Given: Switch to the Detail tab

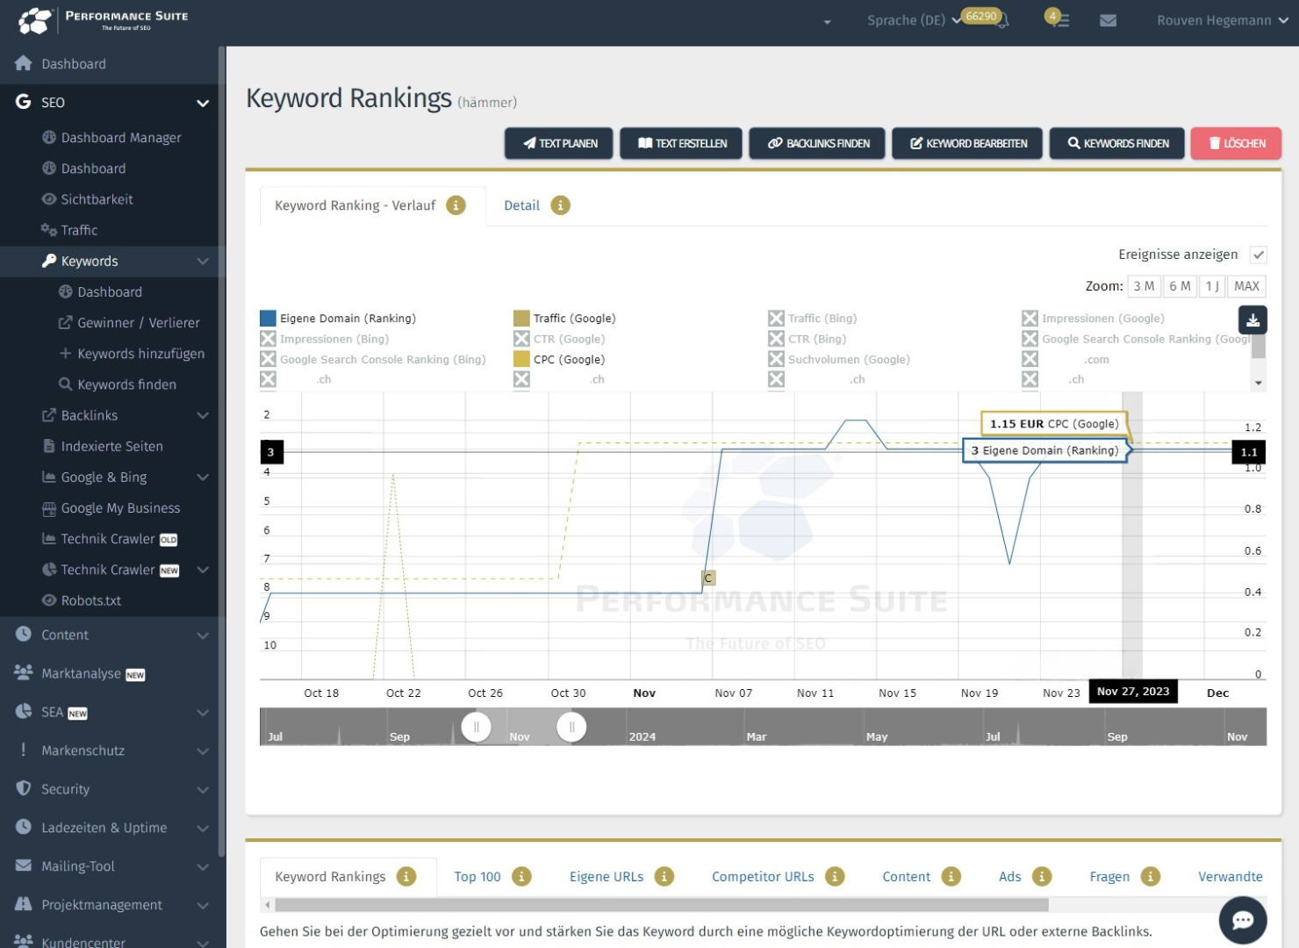Looking at the screenshot, I should point(521,205).
